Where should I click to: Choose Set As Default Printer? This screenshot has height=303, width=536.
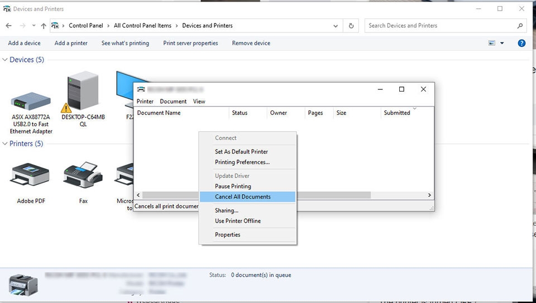[247, 151]
